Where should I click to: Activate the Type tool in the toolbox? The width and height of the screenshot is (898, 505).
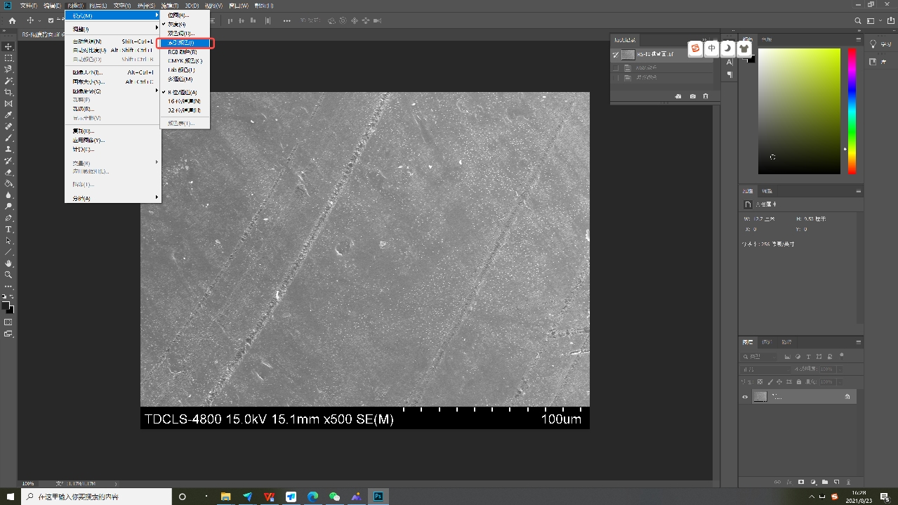point(8,229)
